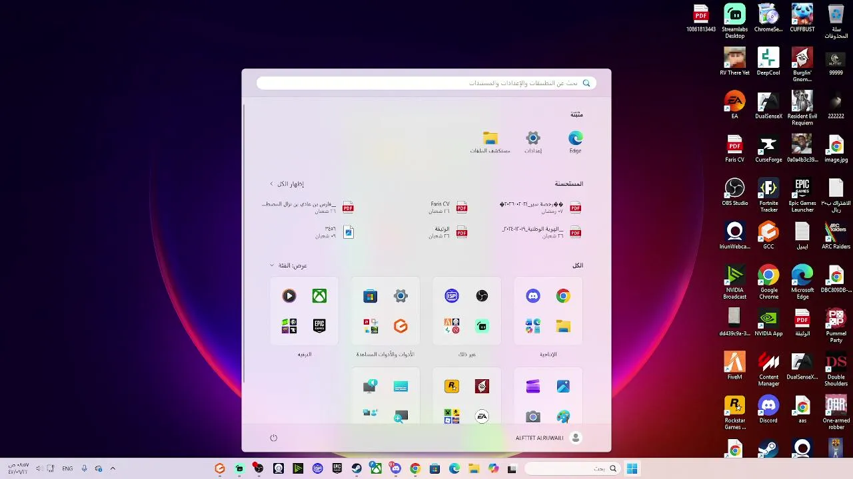Screen dimensions: 853x479
Task: Open the clock and date in the taskbar
Action: [18, 469]
